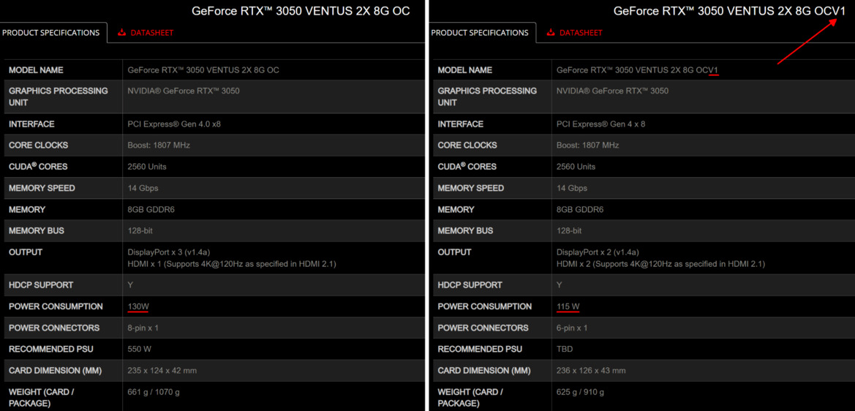Click 'MEMORY SPEED' label in left panel
Viewport: 855px width, 411px height.
[x=42, y=188]
